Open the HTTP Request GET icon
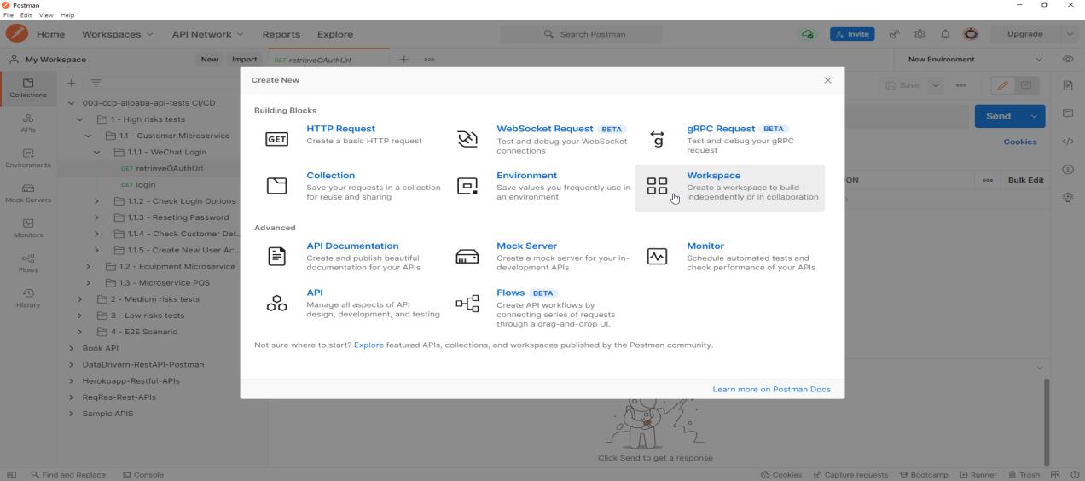 277,140
